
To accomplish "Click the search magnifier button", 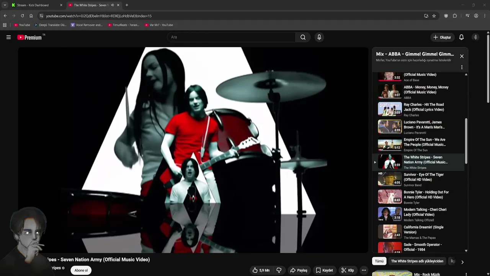I will [303, 37].
